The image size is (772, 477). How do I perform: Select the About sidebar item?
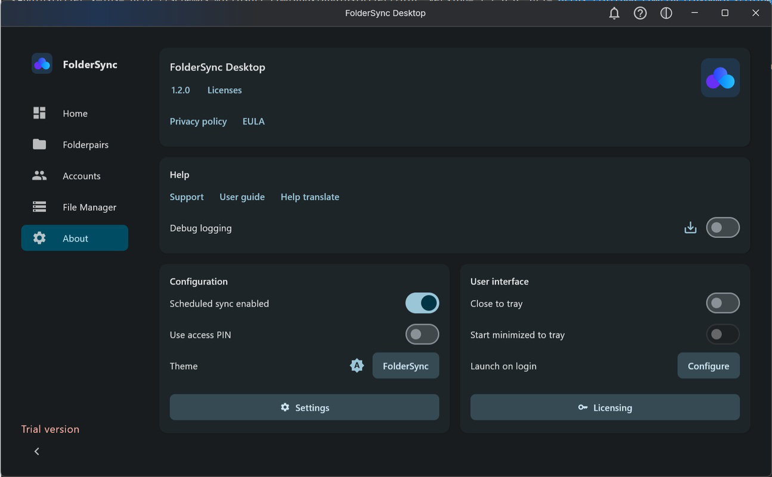click(75, 238)
